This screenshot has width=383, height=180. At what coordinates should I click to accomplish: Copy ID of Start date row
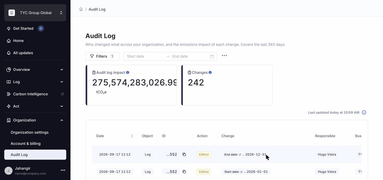tap(184, 172)
